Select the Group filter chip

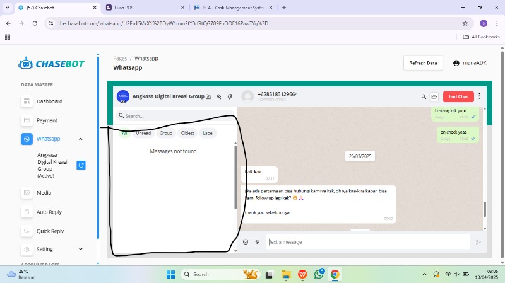(x=166, y=133)
